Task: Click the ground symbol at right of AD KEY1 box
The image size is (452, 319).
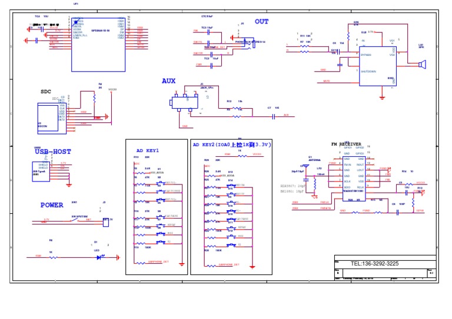Action: (182, 264)
